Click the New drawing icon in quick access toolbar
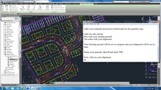The height and width of the screenshot is (90, 161). [6, 2]
